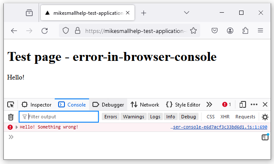This screenshot has height=164, width=274.
Task: Open a new tab with plus button
Action: [x=143, y=13]
